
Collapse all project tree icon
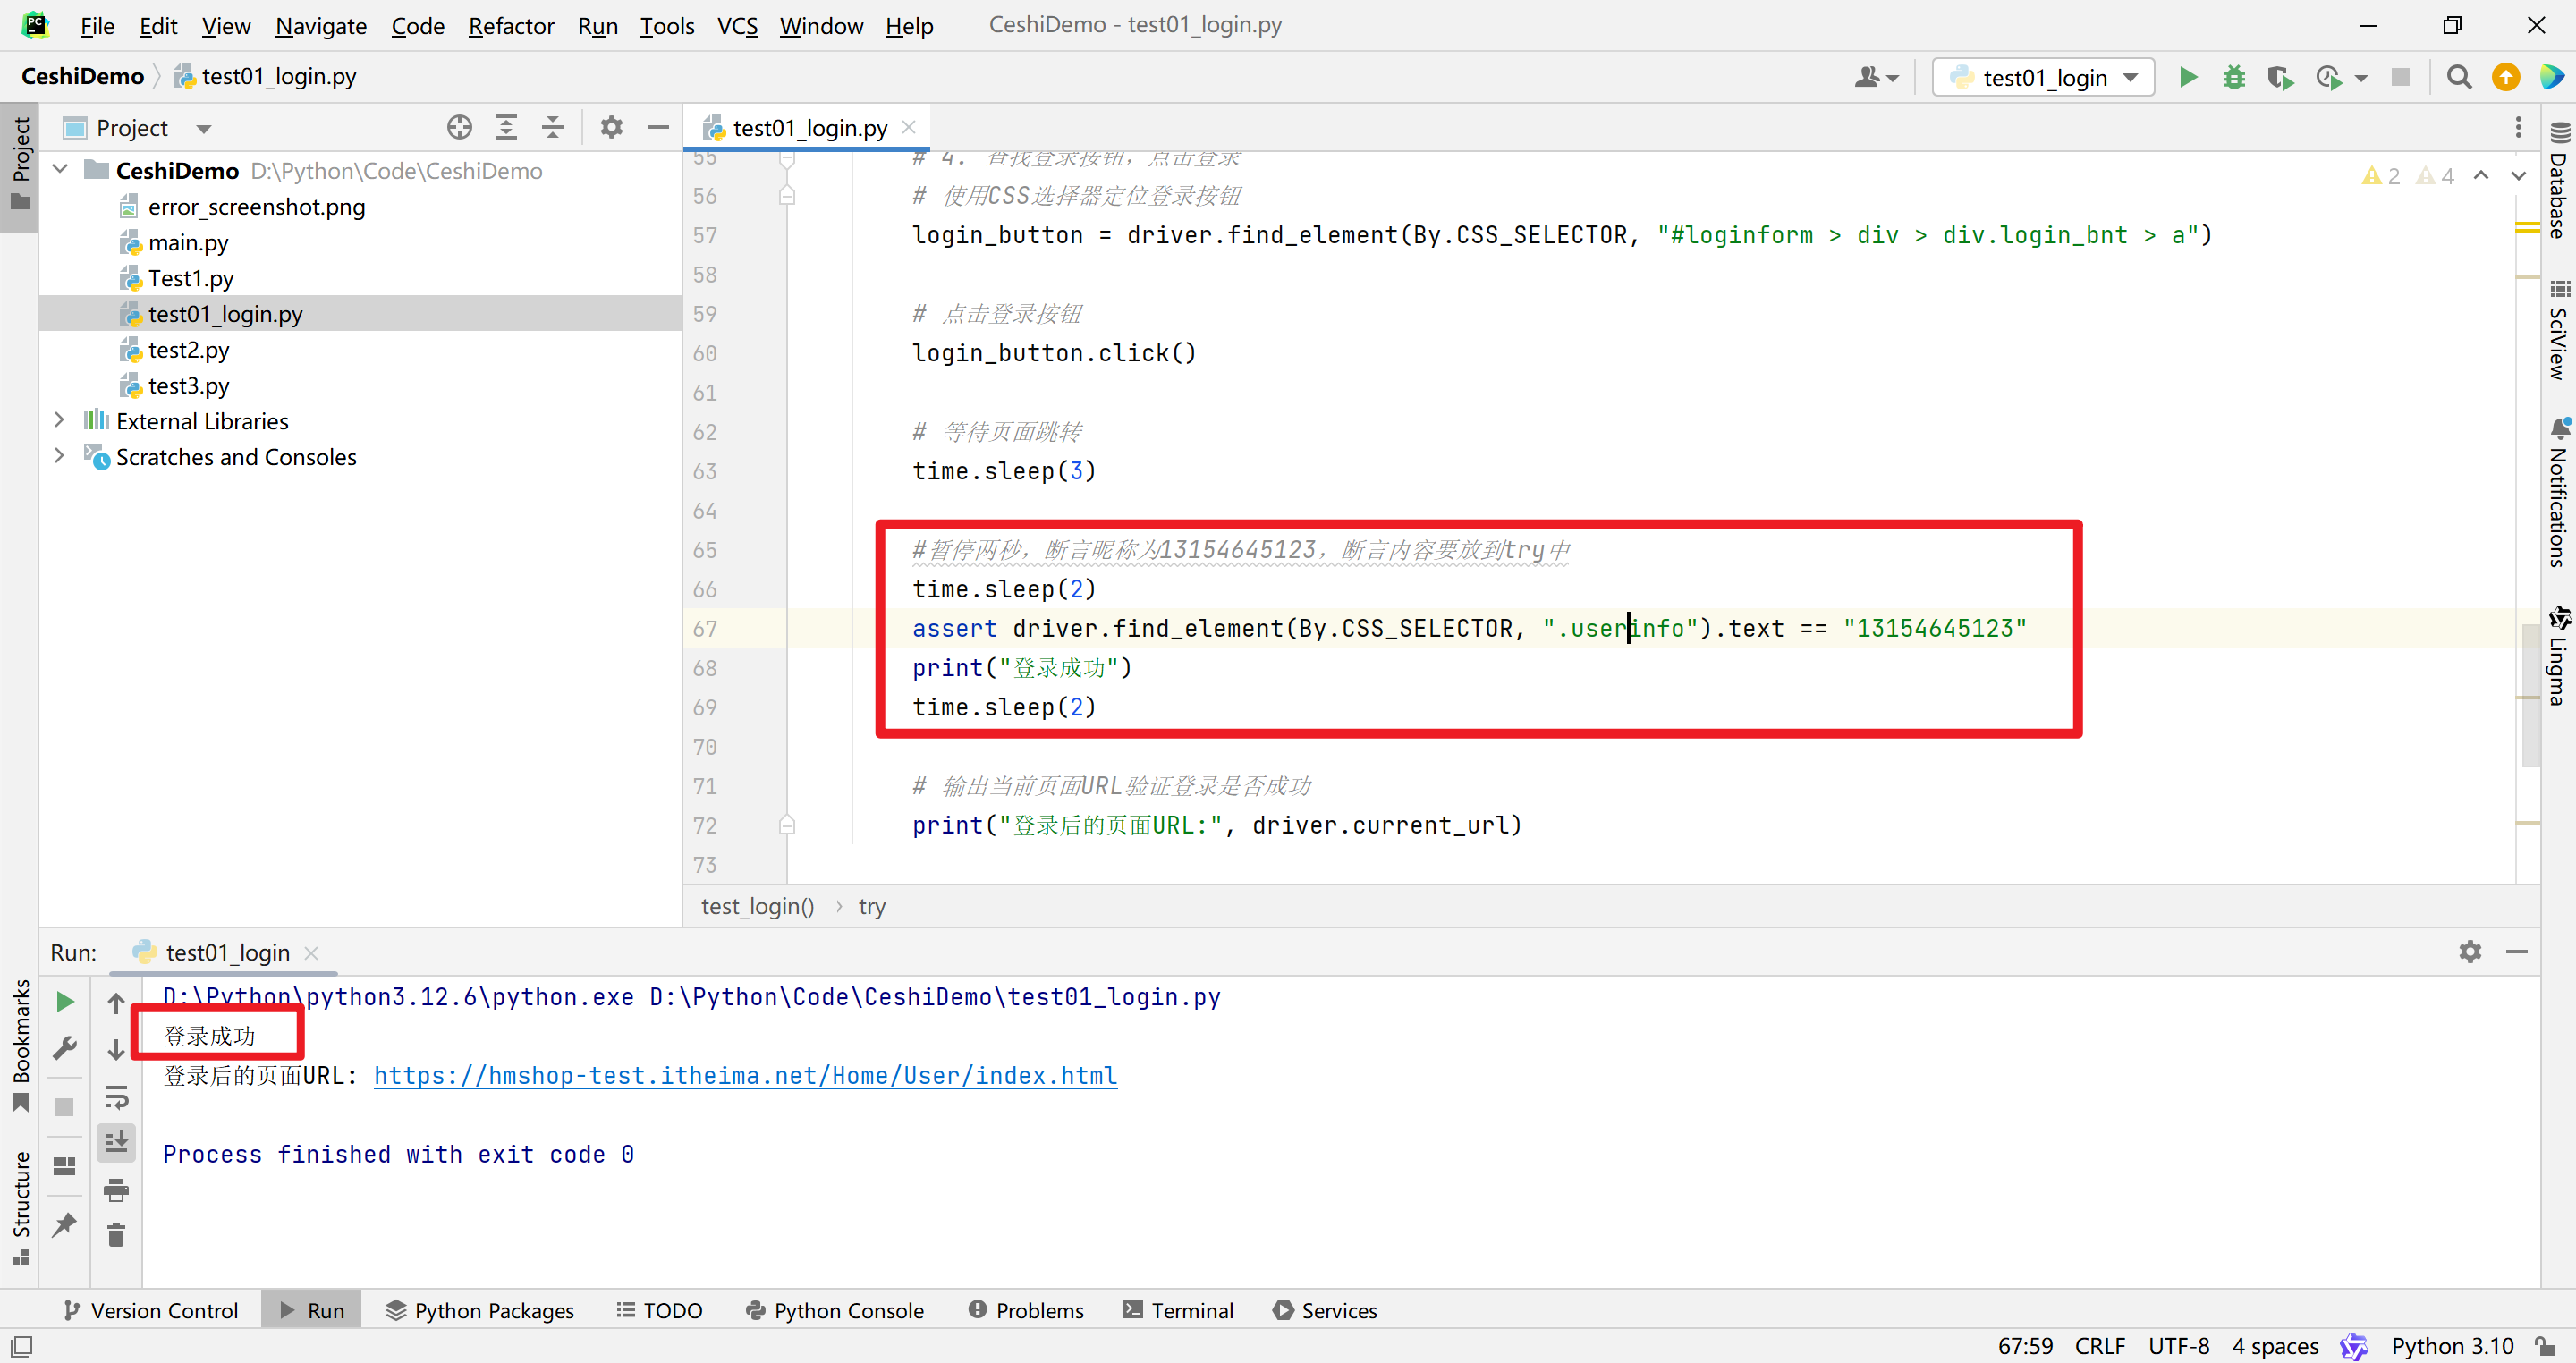click(x=552, y=127)
